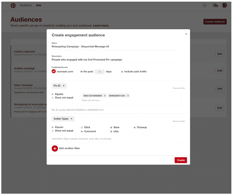
Task: Toggle Include past traffic checkbox
Action: point(122,72)
